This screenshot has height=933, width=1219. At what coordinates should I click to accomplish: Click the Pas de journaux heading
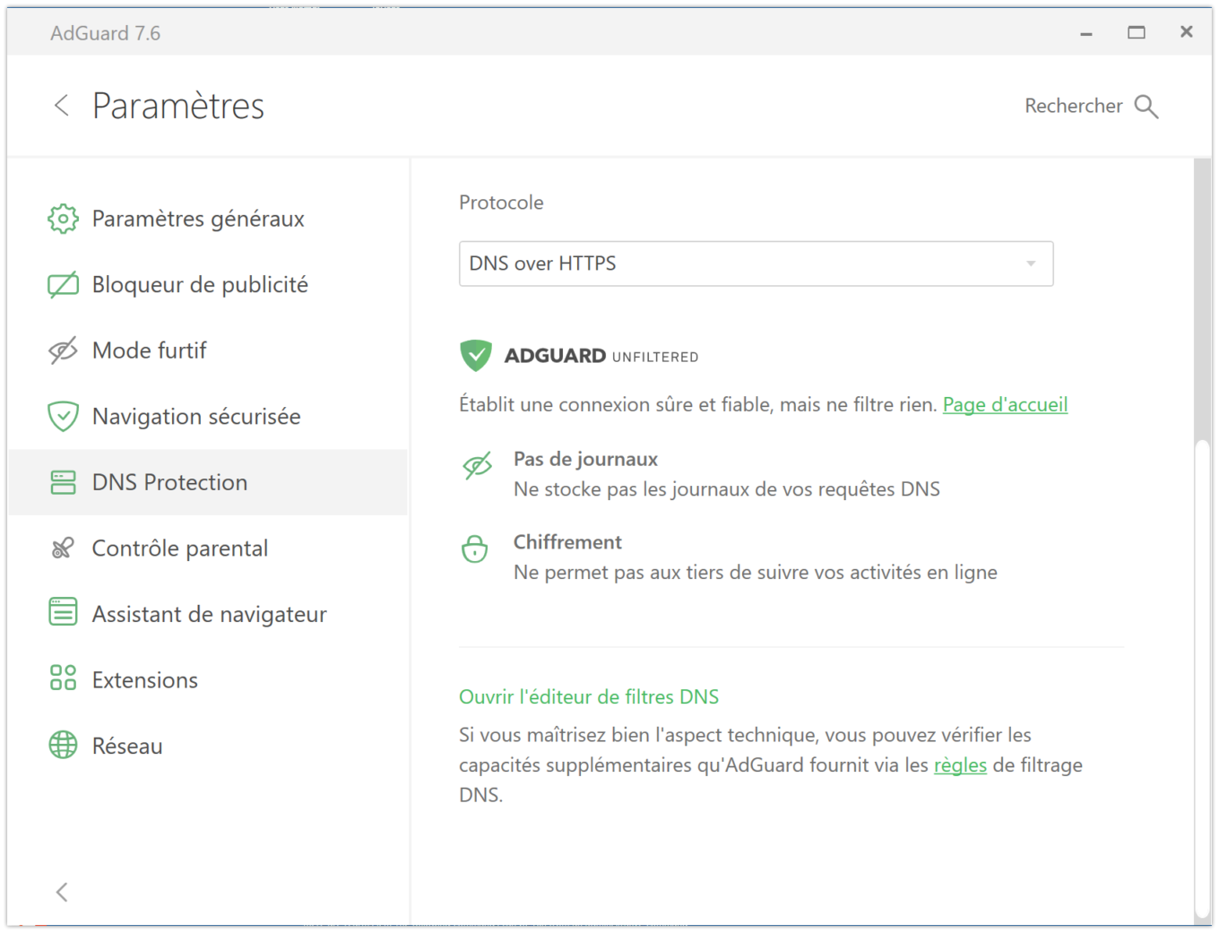pyautogui.click(x=585, y=459)
